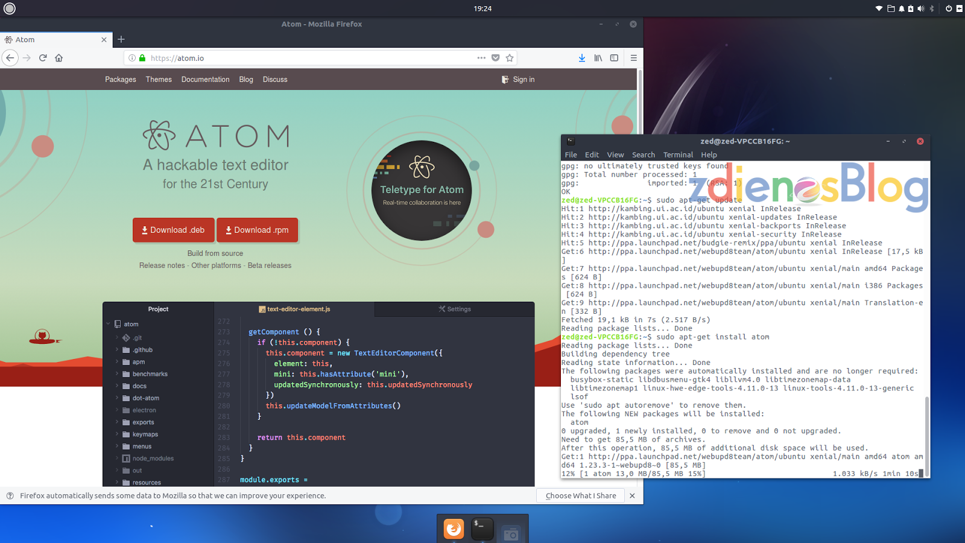Show Firefox downloads progress
The image size is (965, 543).
(582, 58)
